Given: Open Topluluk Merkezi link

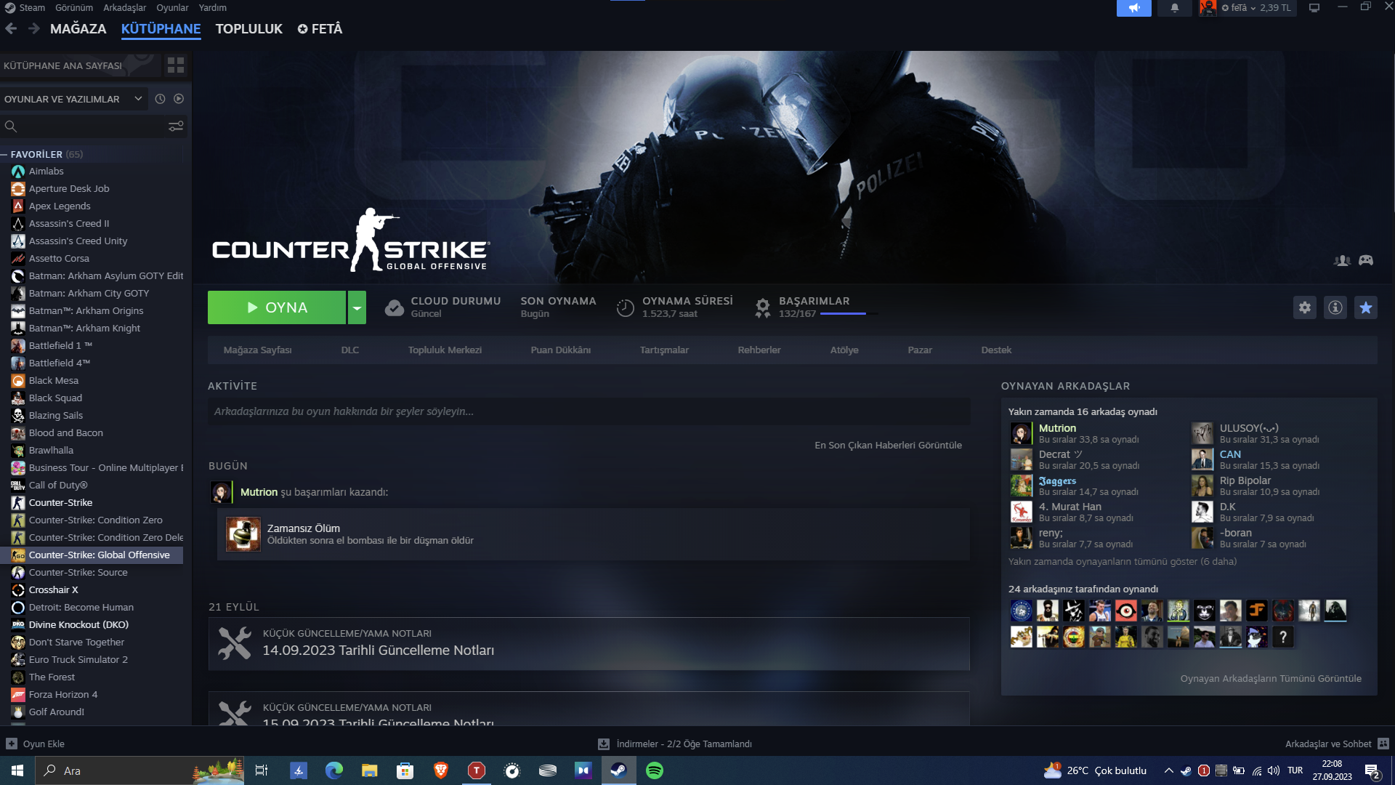Looking at the screenshot, I should coord(445,350).
